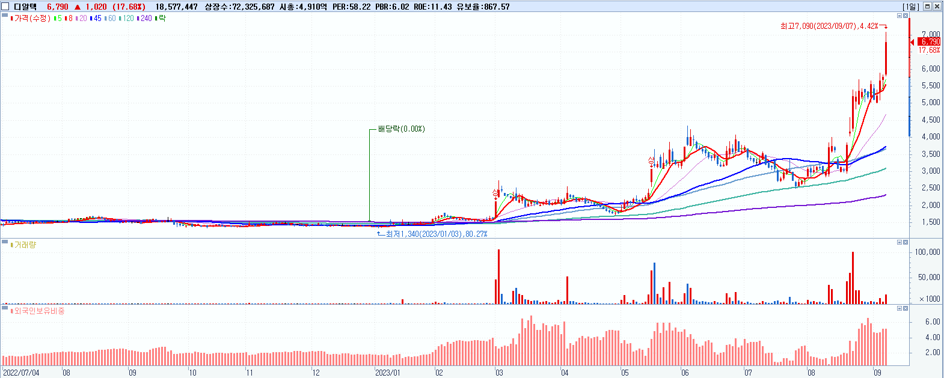Click the ×1000 volume unit label

pyautogui.click(x=930, y=299)
